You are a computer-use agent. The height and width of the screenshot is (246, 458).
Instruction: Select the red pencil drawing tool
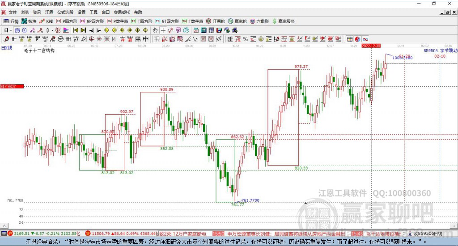click(6, 39)
